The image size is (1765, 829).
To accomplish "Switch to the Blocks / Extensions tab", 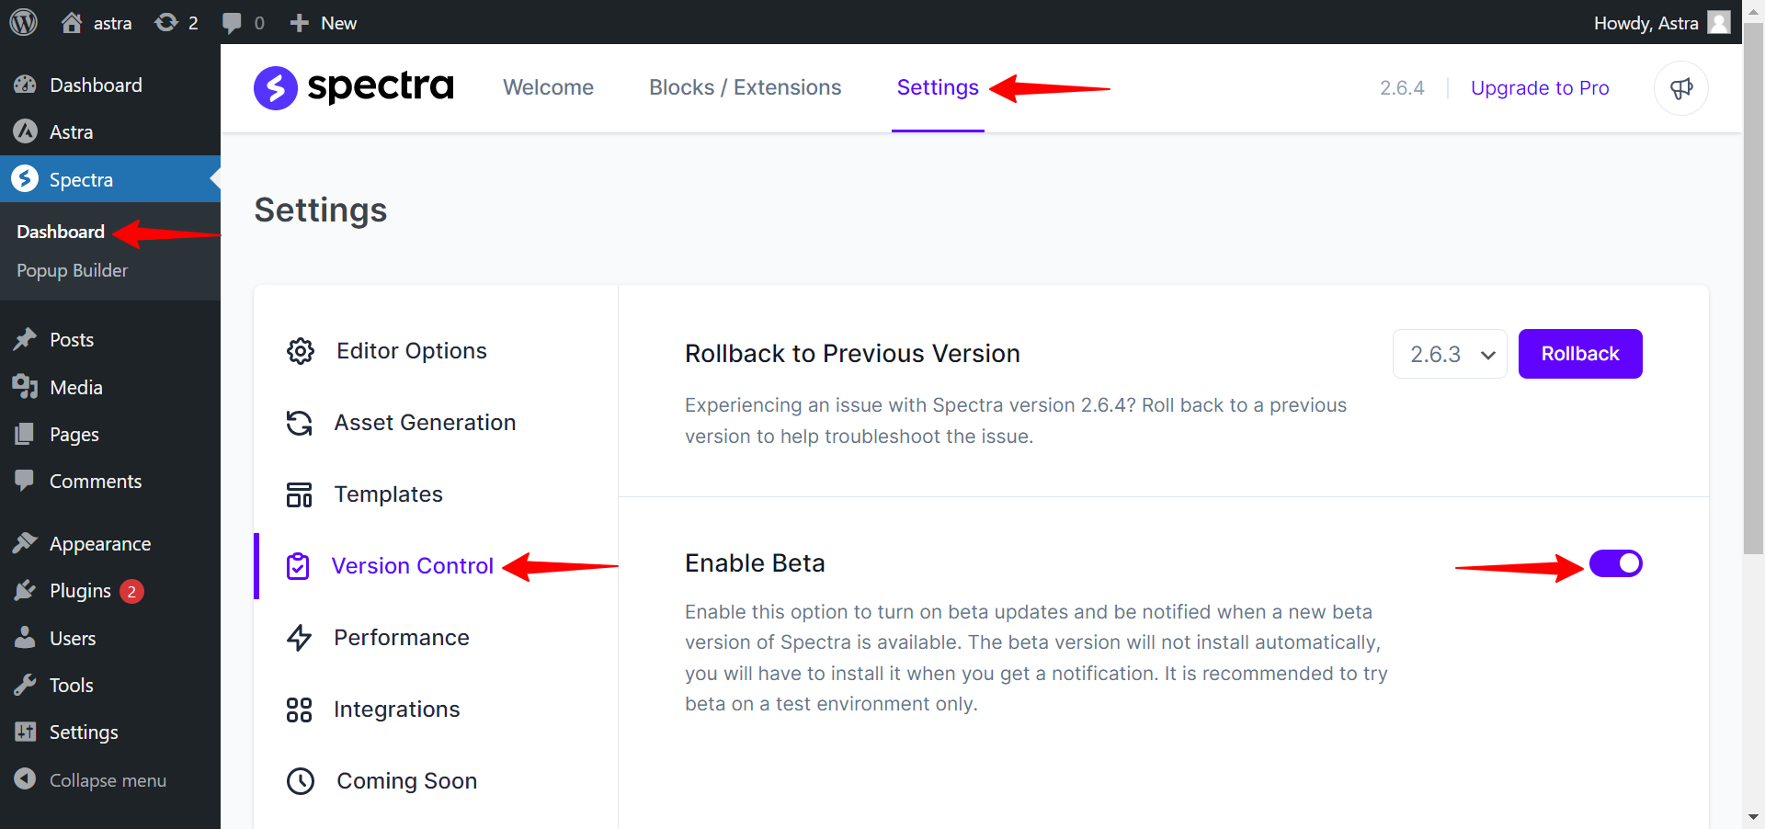I will (x=745, y=87).
